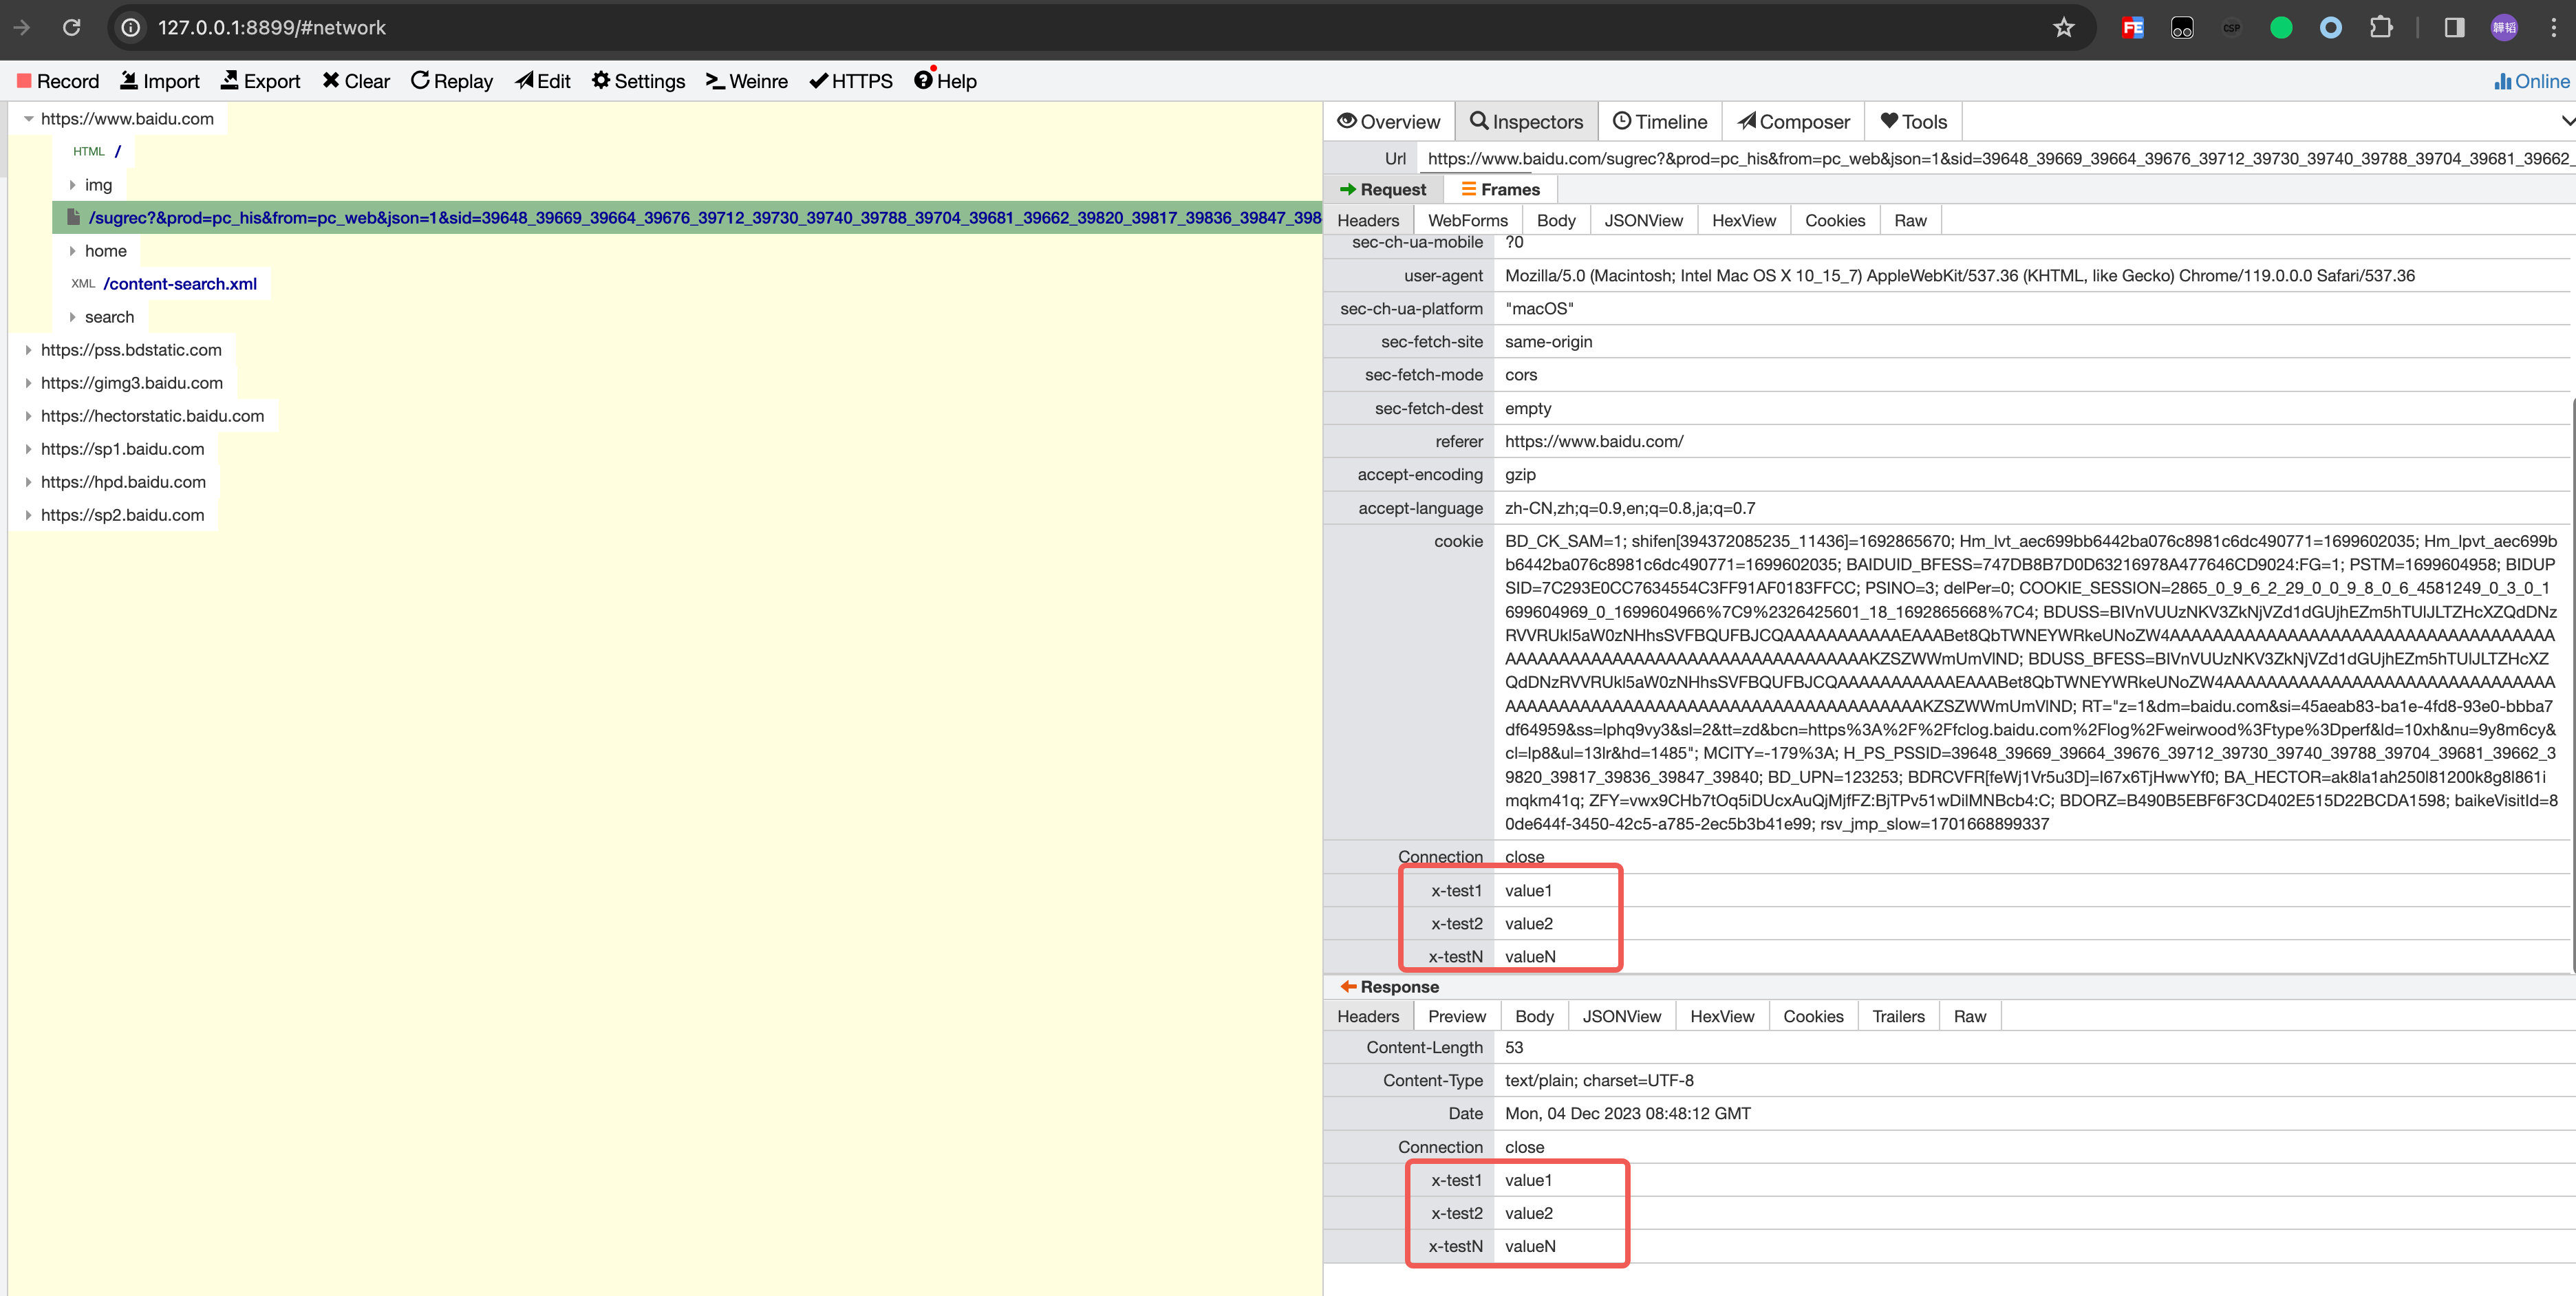Viewport: 2576px width, 1296px height.
Task: Click the Record button in toolbar
Action: point(58,81)
